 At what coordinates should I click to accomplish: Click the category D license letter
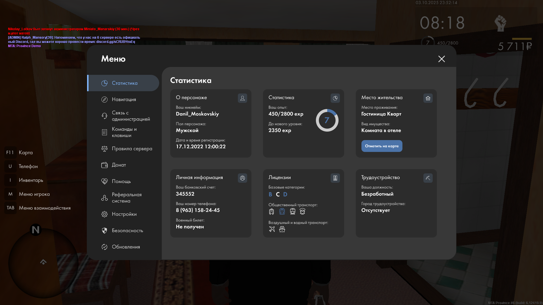pyautogui.click(x=285, y=194)
